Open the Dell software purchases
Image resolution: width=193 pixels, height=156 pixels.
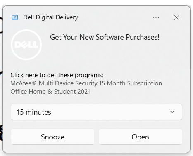pos(141,137)
